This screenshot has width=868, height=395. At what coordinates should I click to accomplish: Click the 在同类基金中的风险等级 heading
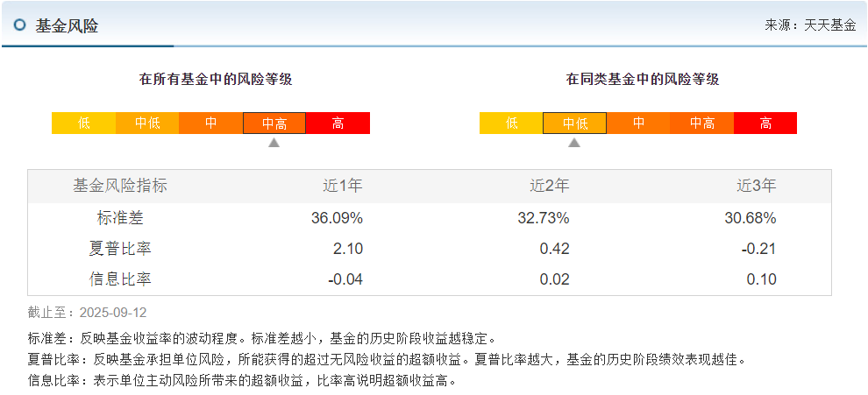pyautogui.click(x=643, y=79)
